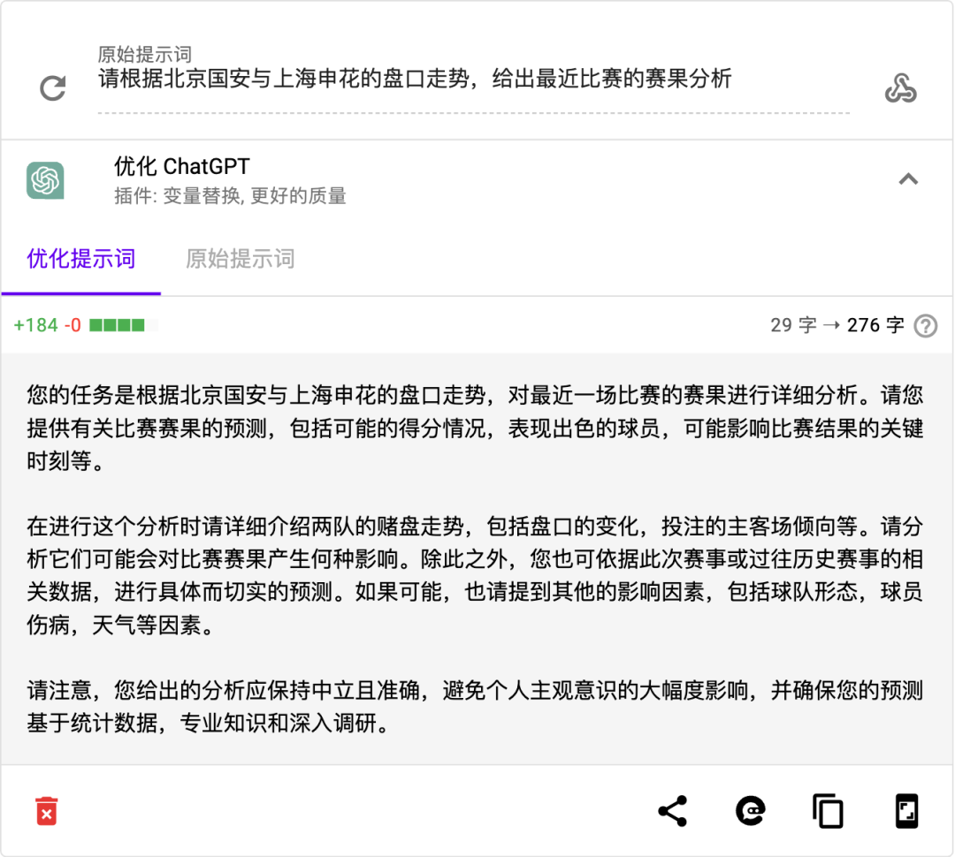
Task: Collapse the 优化 ChatGPT section with the chevron
Action: click(x=908, y=179)
